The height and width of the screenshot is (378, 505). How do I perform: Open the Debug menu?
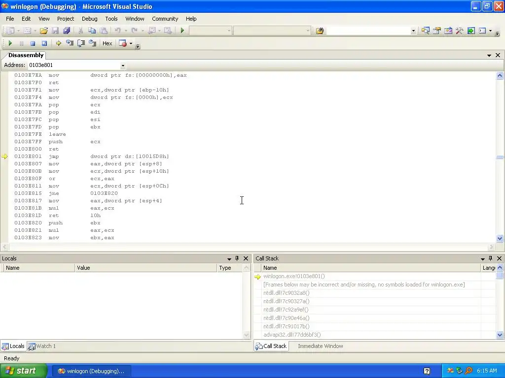90,19
